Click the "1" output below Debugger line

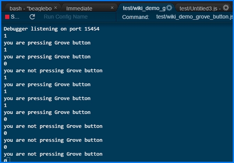[x=5, y=36]
